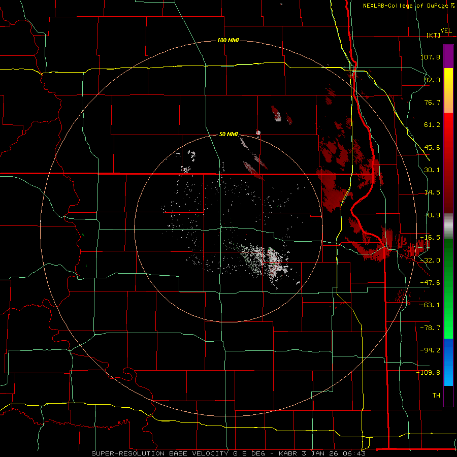The image size is (457, 457).
Task: Click the -109.8 velocity scale value
Action: (429, 373)
